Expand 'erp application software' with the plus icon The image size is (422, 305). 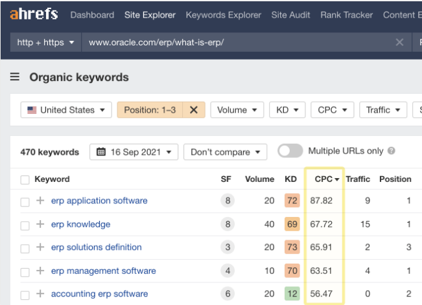click(x=40, y=200)
